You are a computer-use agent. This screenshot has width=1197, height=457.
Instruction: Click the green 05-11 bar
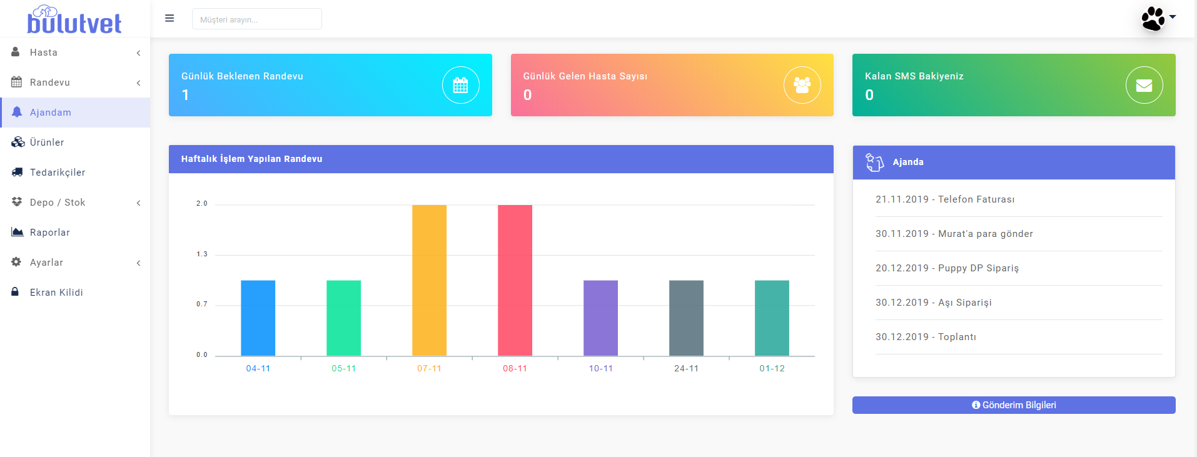click(x=344, y=318)
